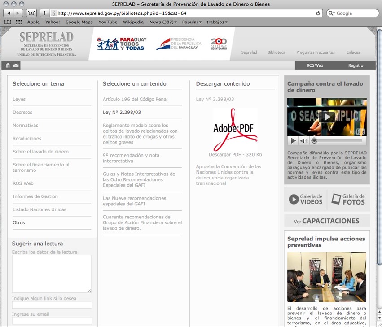
Task: Open the YouTube bookmark
Action: pos(108,22)
